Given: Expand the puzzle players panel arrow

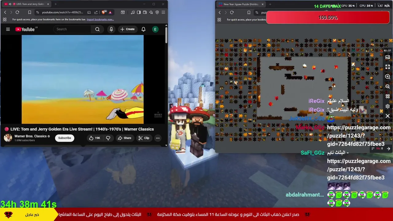Looking at the screenshot, I should (x=388, y=149).
